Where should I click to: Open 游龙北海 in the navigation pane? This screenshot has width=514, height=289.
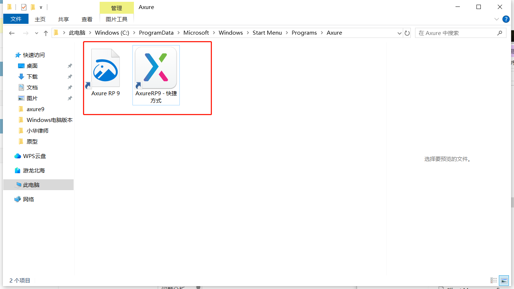tap(34, 170)
